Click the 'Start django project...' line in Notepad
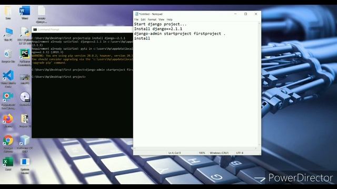 pos(160,24)
